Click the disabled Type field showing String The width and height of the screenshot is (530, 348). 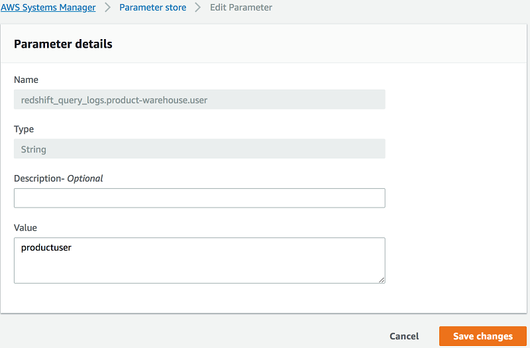pos(199,149)
